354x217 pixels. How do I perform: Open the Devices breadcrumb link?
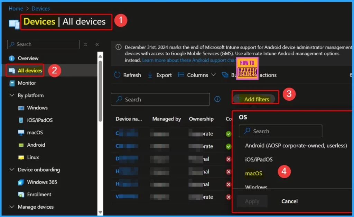(41, 9)
